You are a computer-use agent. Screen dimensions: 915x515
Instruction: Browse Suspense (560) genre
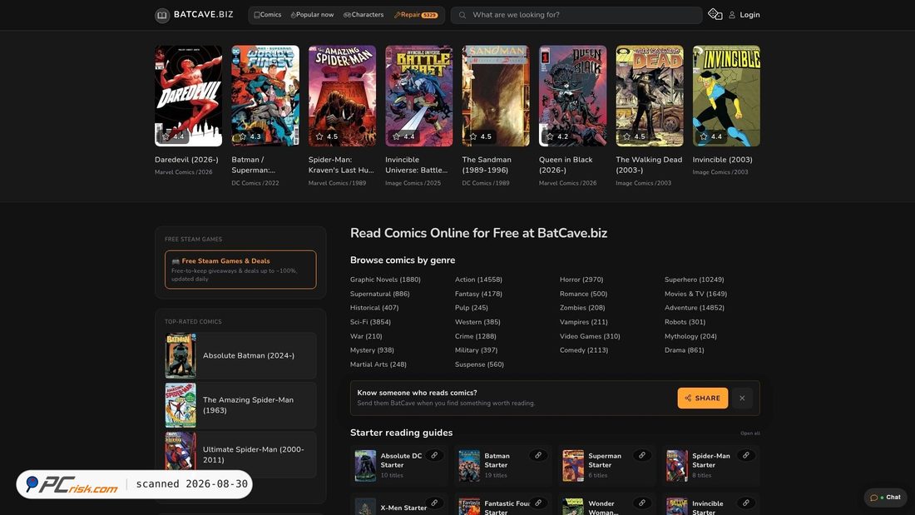479,364
